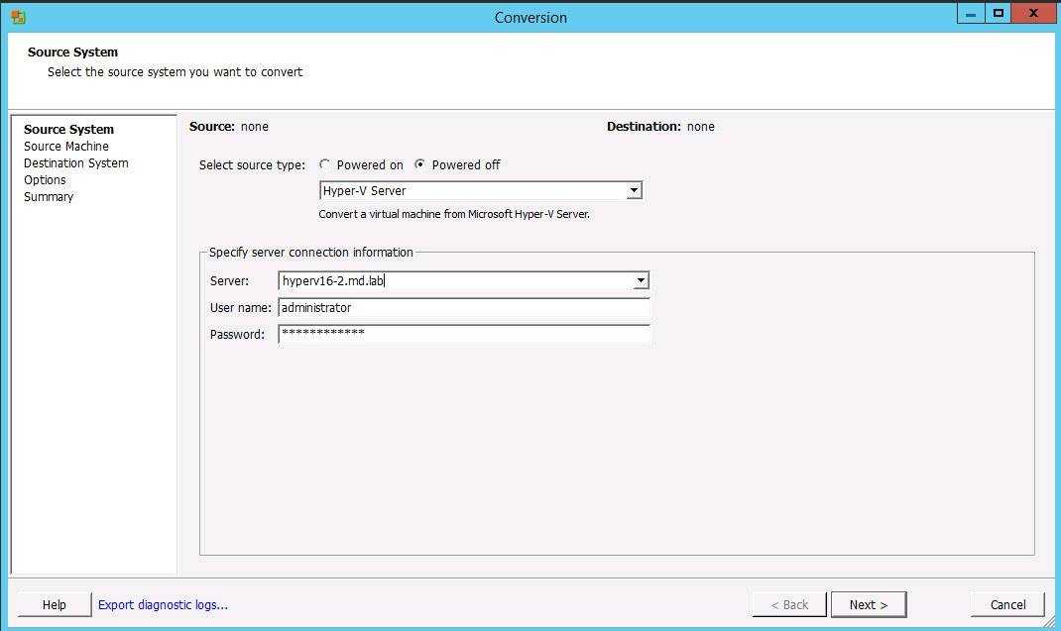Select Source Machine step in sidebar
This screenshot has width=1061, height=631.
[x=66, y=147]
